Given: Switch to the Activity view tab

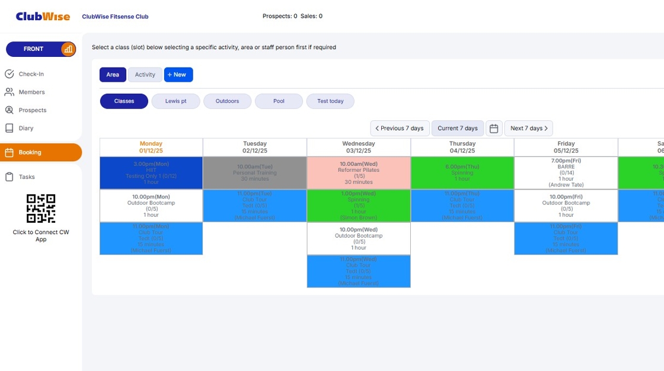Looking at the screenshot, I should 145,75.
